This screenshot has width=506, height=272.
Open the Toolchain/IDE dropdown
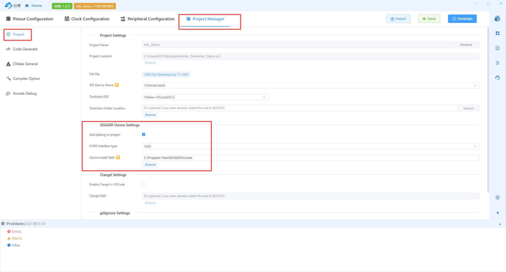pos(205,97)
